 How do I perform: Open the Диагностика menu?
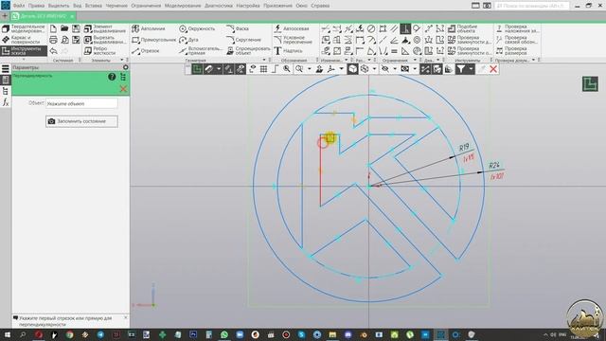[x=219, y=6]
